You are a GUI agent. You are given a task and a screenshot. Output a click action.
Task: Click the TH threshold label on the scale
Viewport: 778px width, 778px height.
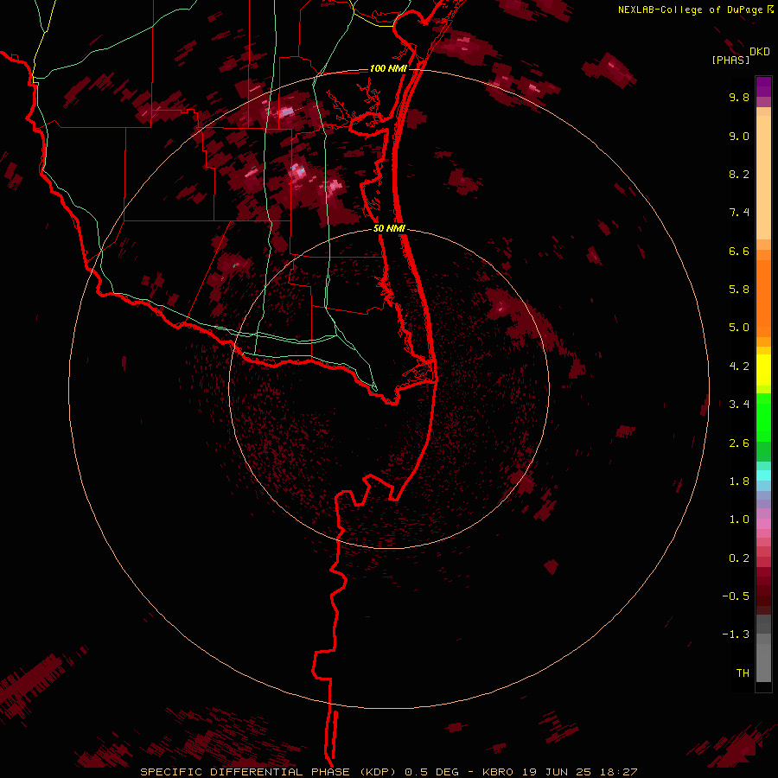743,673
